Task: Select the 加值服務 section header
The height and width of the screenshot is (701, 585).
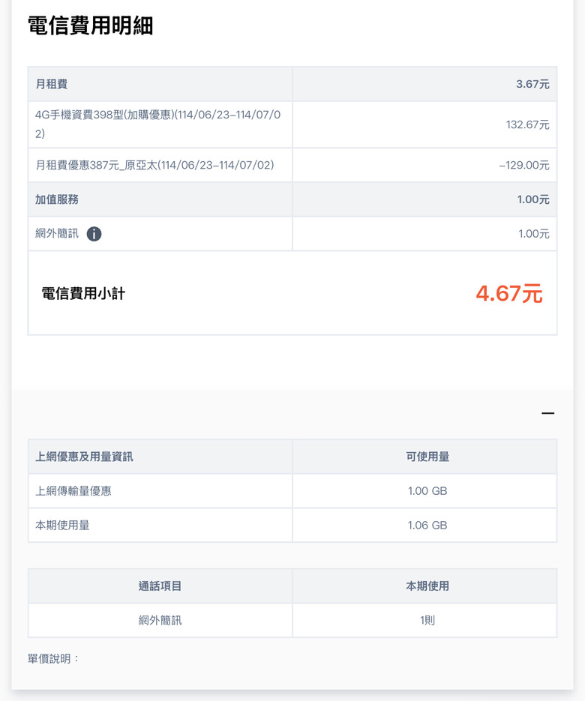Action: point(57,199)
